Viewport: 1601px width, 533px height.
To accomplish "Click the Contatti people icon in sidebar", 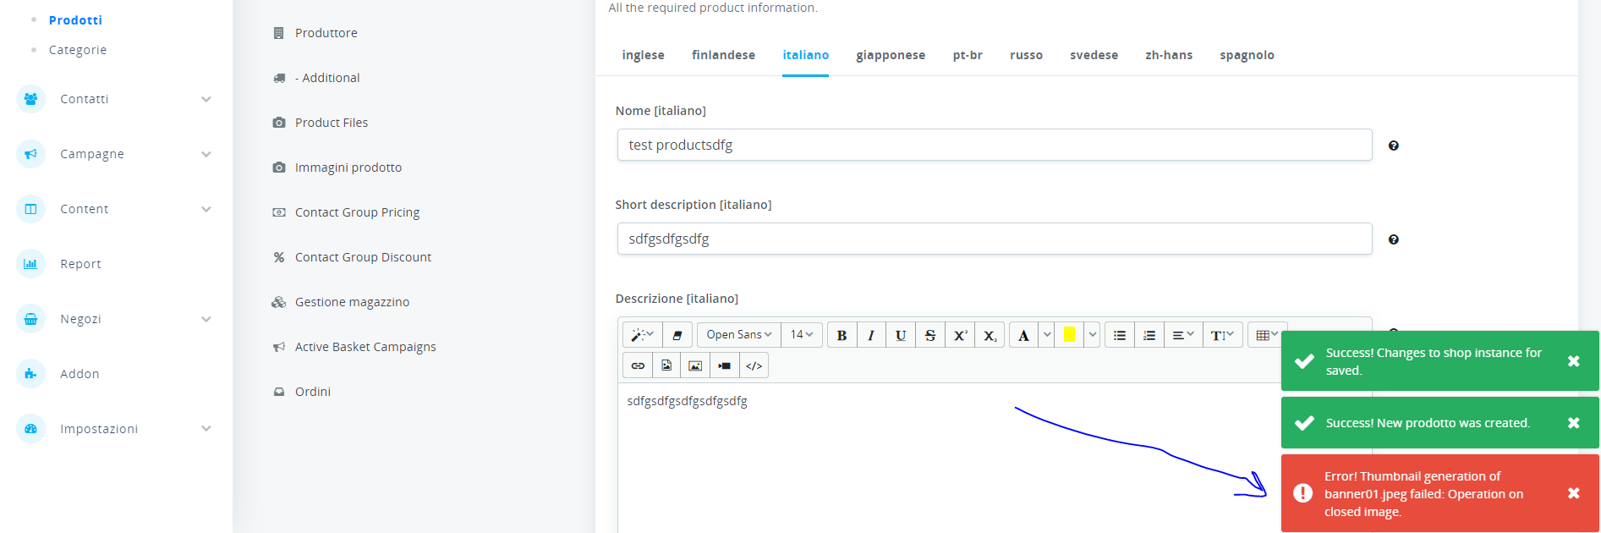I will pos(30,99).
